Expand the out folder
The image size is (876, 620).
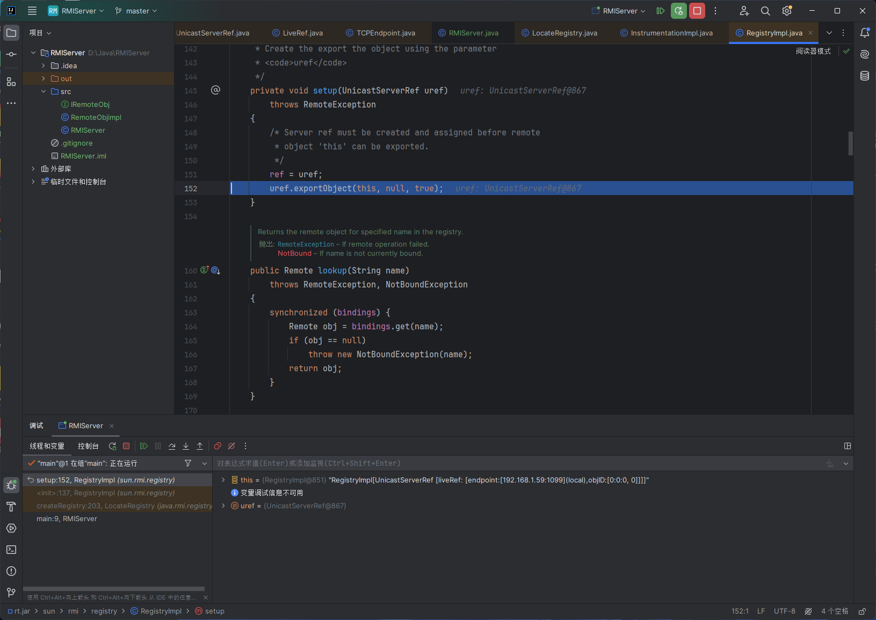pyautogui.click(x=44, y=78)
